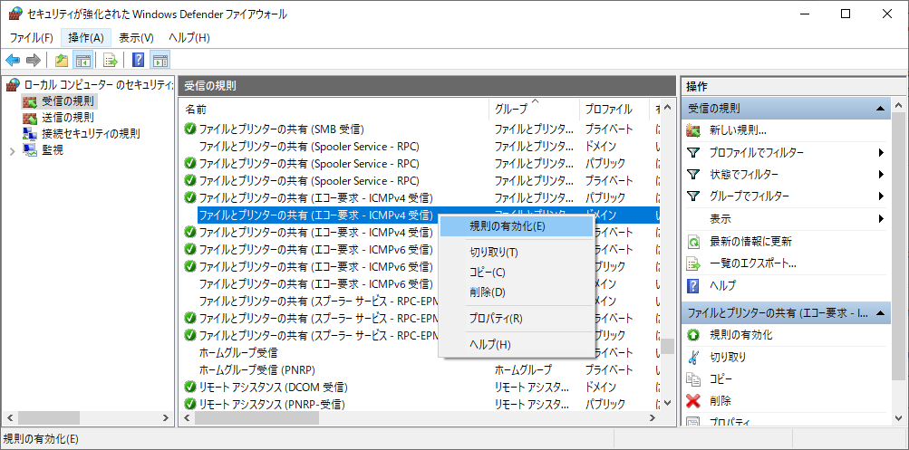Click the refresh icon beside 最新の情報に更新
Screen dimensions: 909x450
[692, 241]
